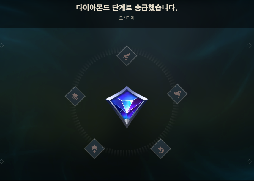Click the small diamond ornament in upper-left corner

tap(1, 45)
